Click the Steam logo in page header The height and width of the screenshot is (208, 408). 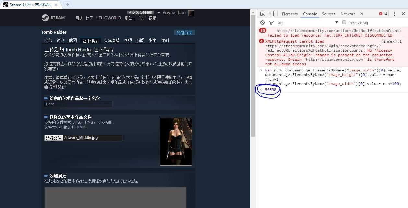(x=54, y=17)
